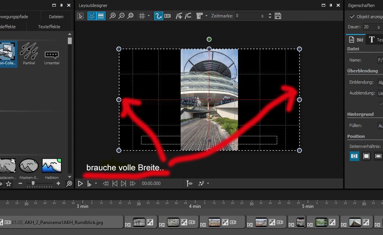Select the motion path tool icon

[x=158, y=16]
